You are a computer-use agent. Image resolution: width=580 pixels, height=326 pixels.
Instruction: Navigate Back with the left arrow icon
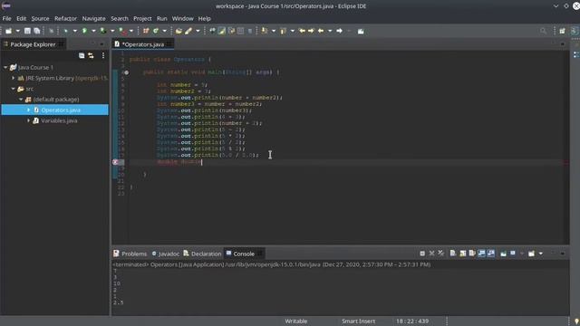click(321, 31)
